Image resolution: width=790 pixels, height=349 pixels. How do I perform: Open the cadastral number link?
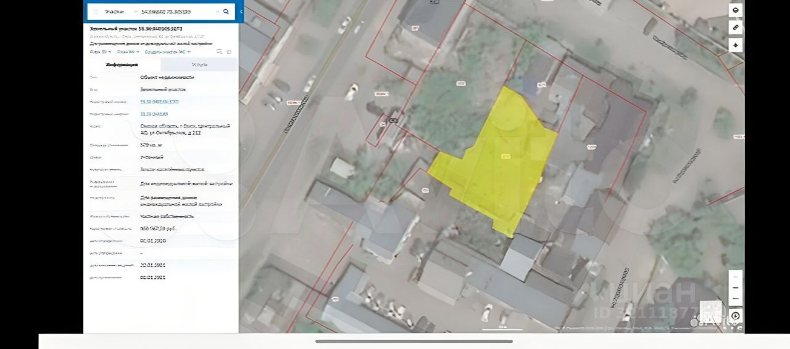coord(159,102)
